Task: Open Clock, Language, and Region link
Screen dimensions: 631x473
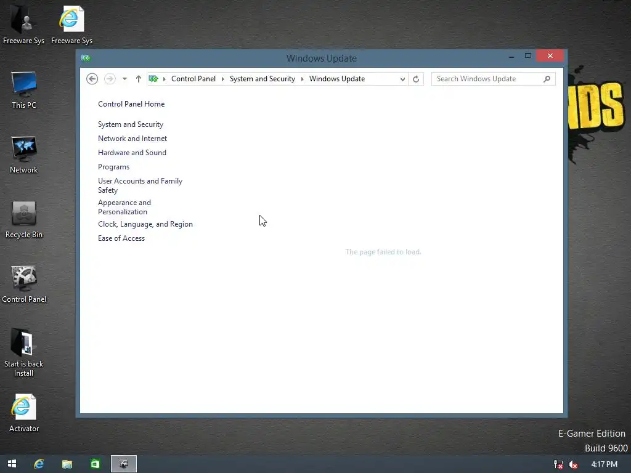Action: [145, 224]
